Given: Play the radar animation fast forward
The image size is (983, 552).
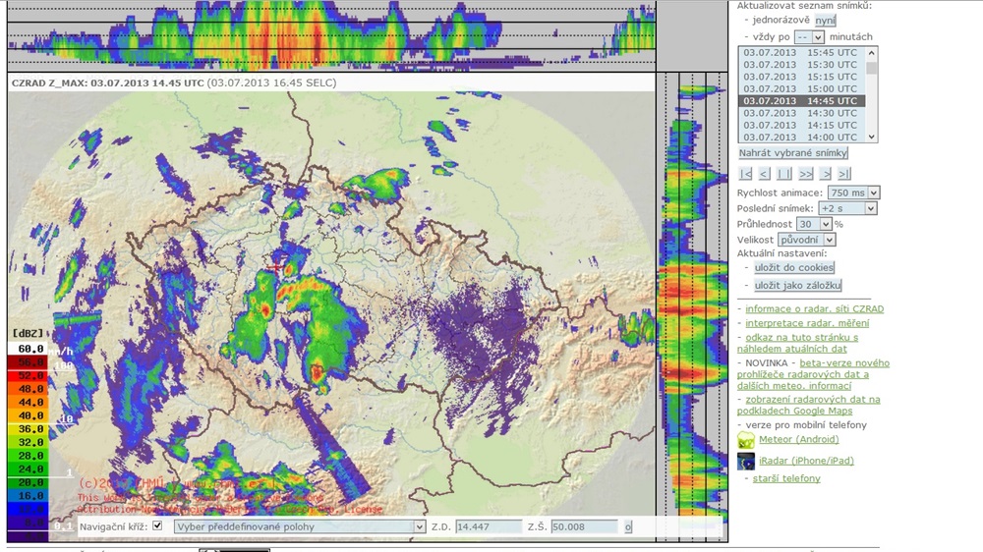Looking at the screenshot, I should point(806,174).
